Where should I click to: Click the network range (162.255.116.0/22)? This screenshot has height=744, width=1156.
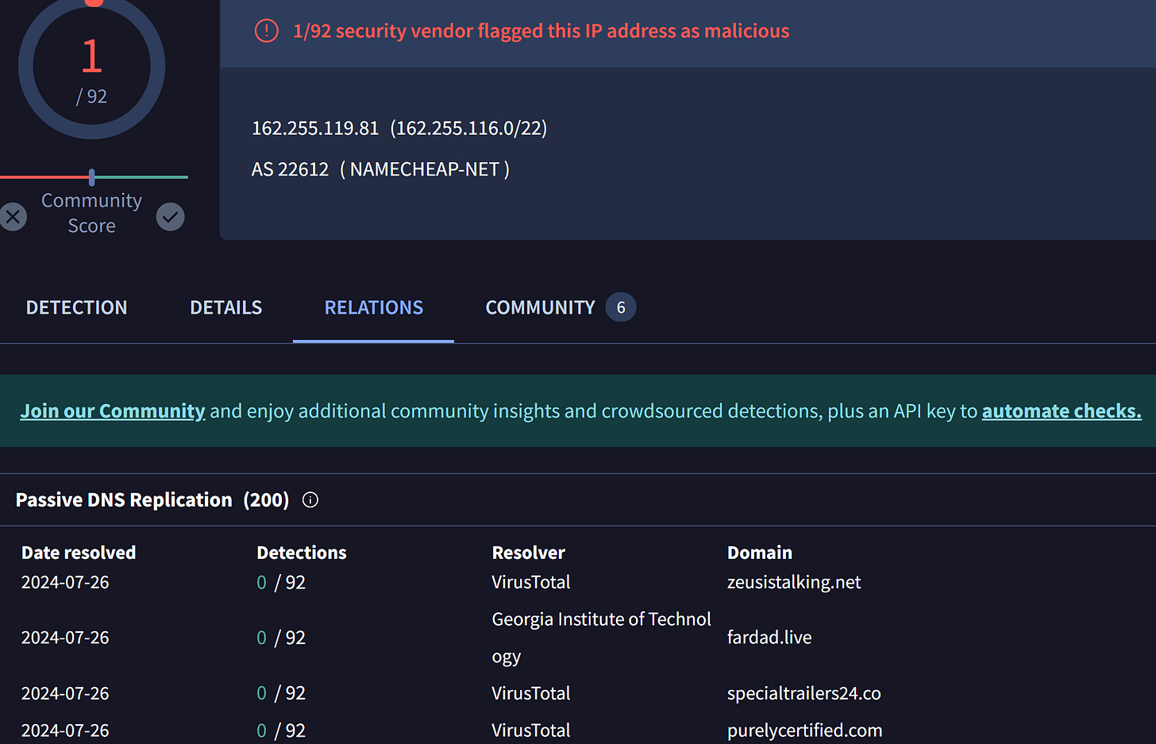[x=468, y=128]
